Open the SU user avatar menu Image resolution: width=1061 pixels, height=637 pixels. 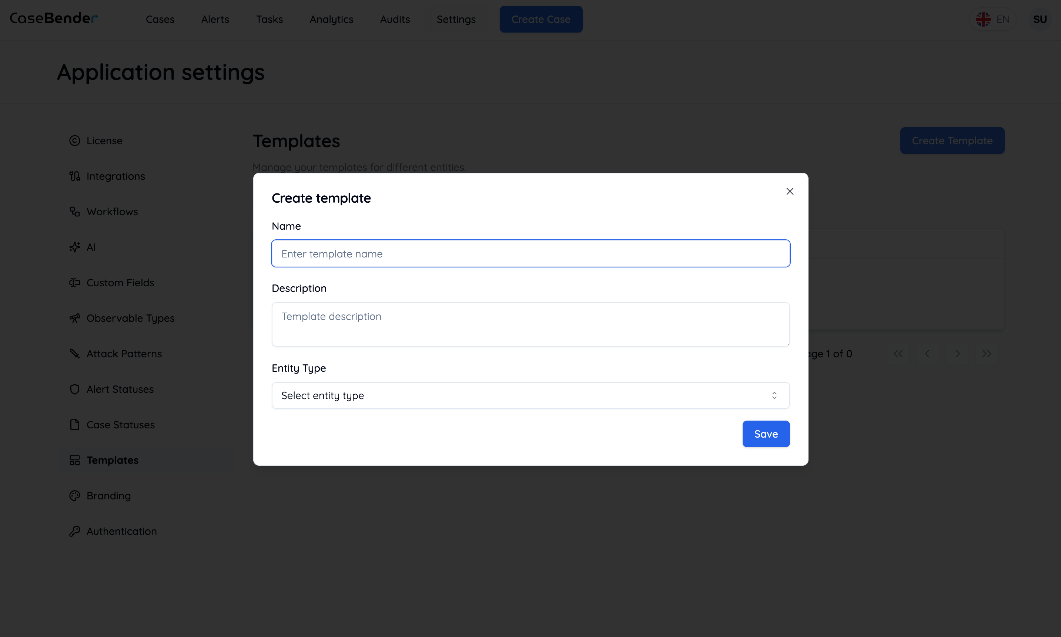[x=1041, y=19]
